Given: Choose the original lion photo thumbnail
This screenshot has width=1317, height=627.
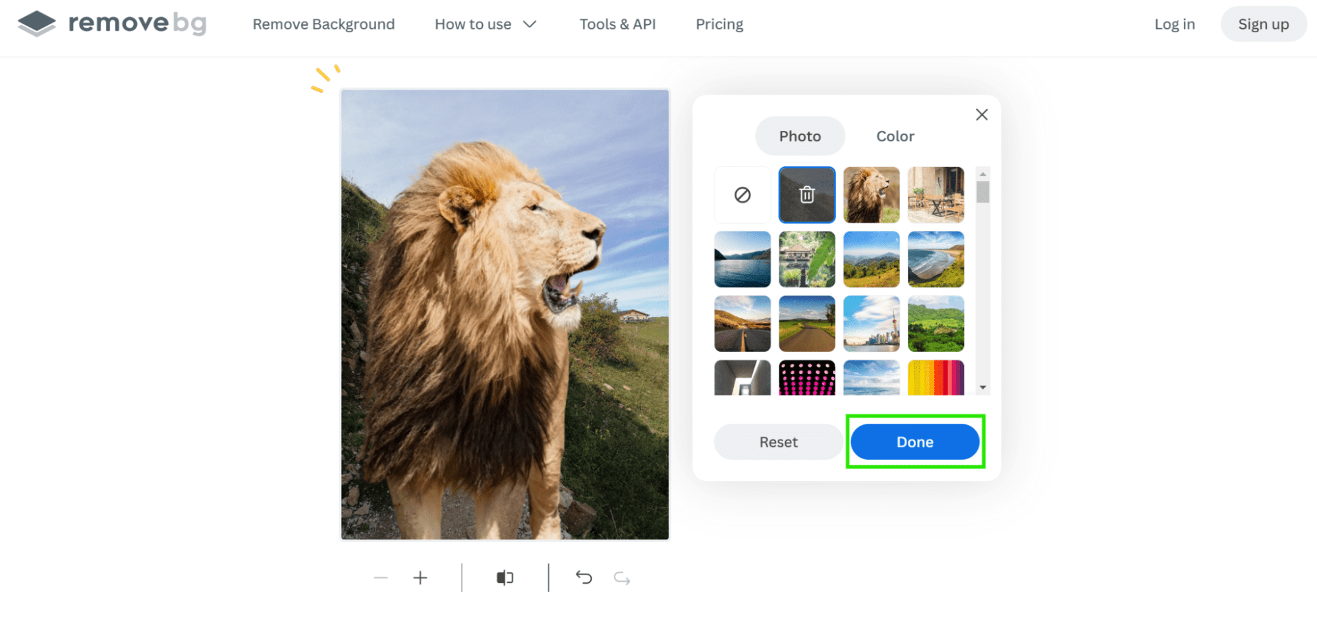Looking at the screenshot, I should click(x=871, y=195).
